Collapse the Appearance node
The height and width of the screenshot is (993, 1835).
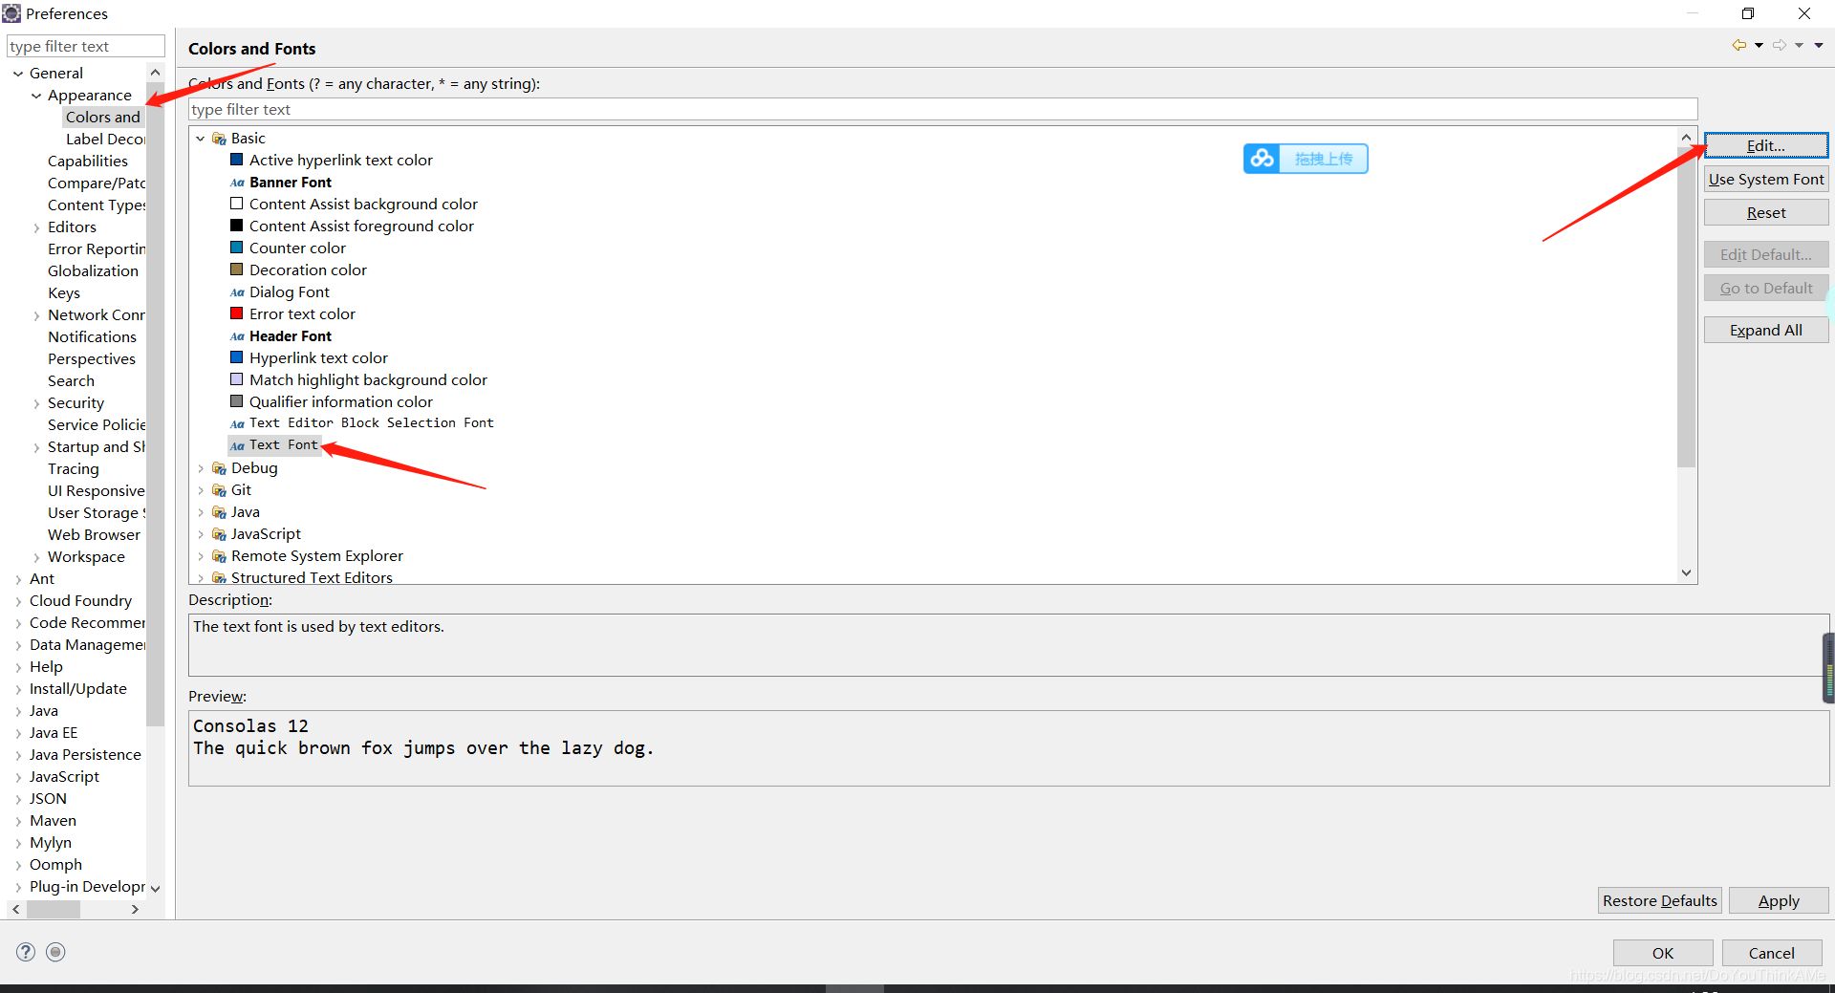click(36, 96)
